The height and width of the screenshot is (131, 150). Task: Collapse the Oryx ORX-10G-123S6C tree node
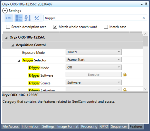[x=6, y=38]
